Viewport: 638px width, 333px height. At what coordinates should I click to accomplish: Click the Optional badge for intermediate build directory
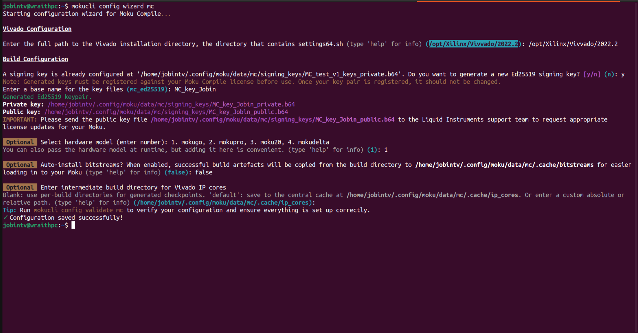[19, 187]
